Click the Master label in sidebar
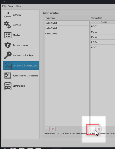This screenshot has height=149, width=116. 16,35
